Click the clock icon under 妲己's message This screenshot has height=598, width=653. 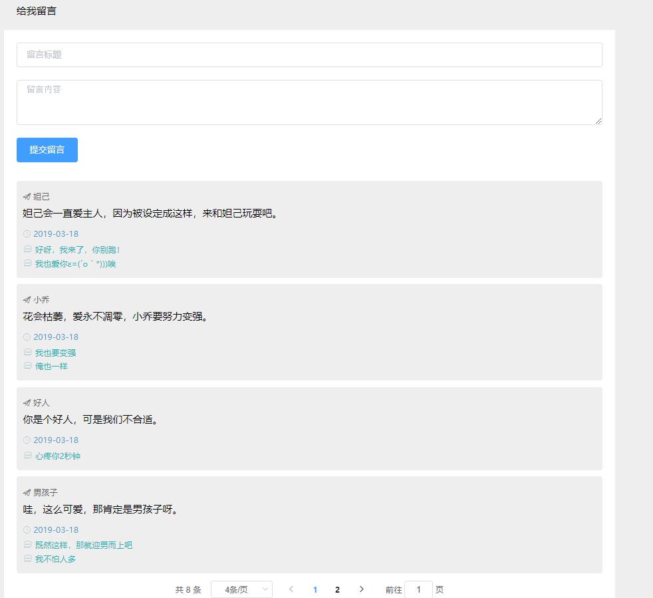coord(27,233)
